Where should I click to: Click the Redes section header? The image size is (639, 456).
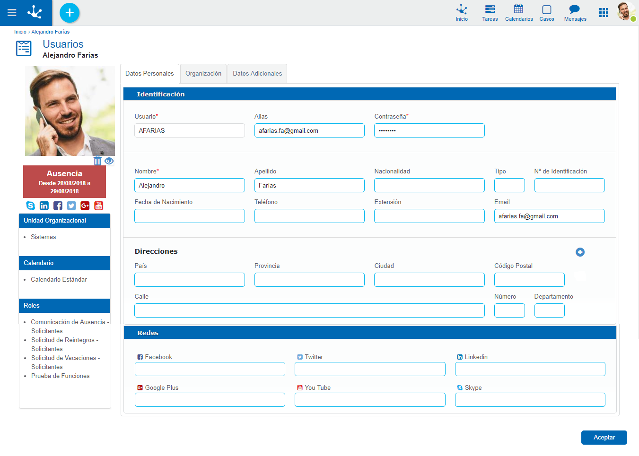point(370,333)
